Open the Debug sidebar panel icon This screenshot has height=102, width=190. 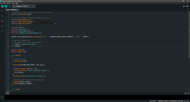(x=2, y=26)
